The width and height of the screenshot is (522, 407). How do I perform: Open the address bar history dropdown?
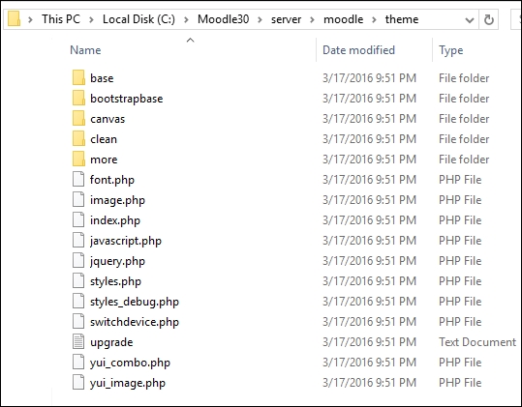point(470,20)
